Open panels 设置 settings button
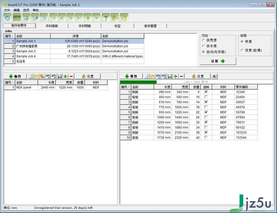This screenshot has width=277, height=213. (88, 76)
